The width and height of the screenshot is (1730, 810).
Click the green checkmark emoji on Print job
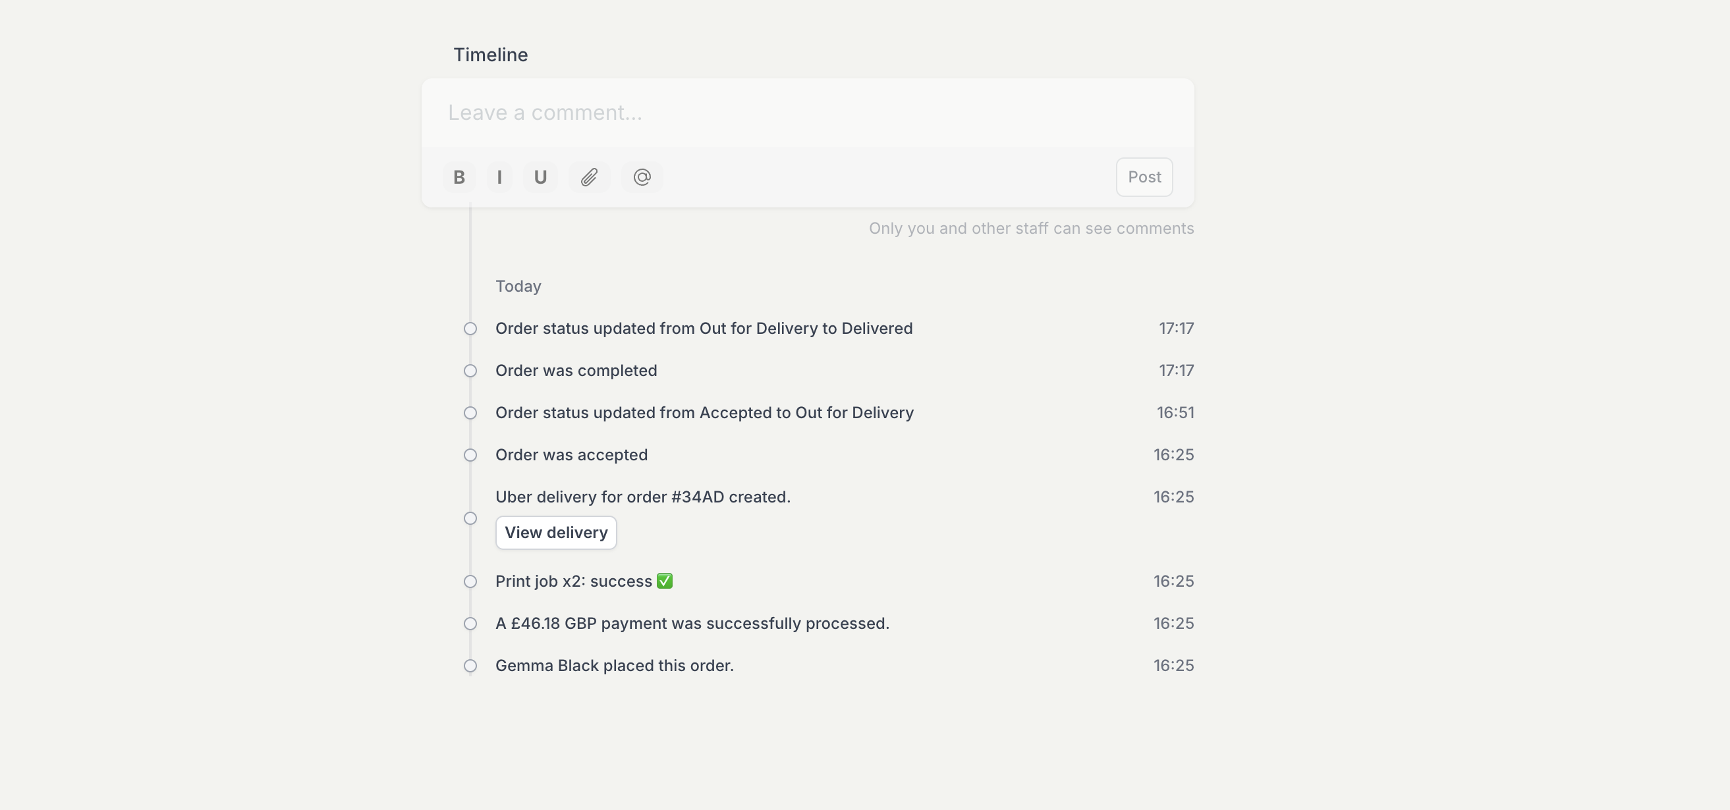pos(664,581)
